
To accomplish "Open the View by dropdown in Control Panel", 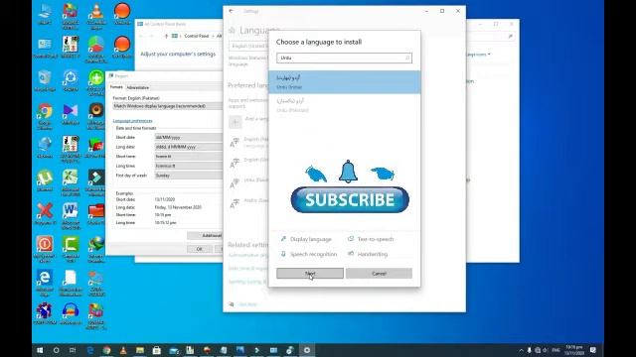I will pyautogui.click(x=478, y=55).
